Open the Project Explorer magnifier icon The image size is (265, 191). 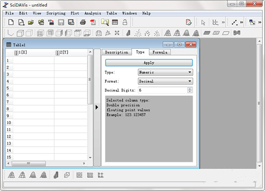coord(105,22)
